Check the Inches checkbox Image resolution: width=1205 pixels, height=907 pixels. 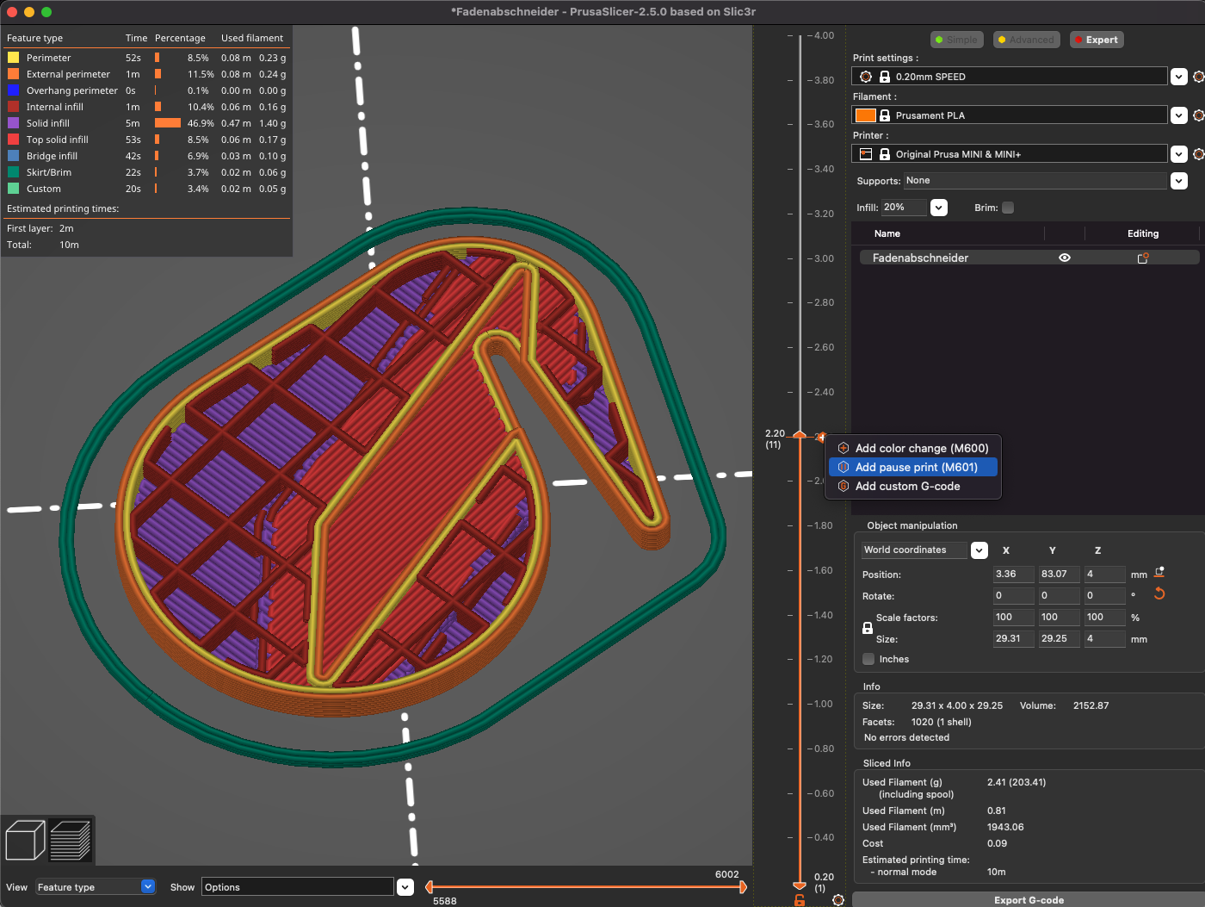(x=868, y=659)
